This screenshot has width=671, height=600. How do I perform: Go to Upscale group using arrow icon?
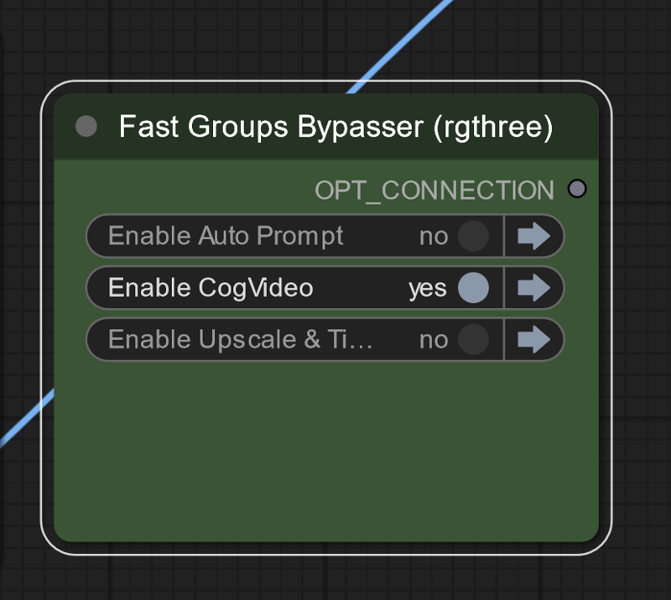(533, 340)
